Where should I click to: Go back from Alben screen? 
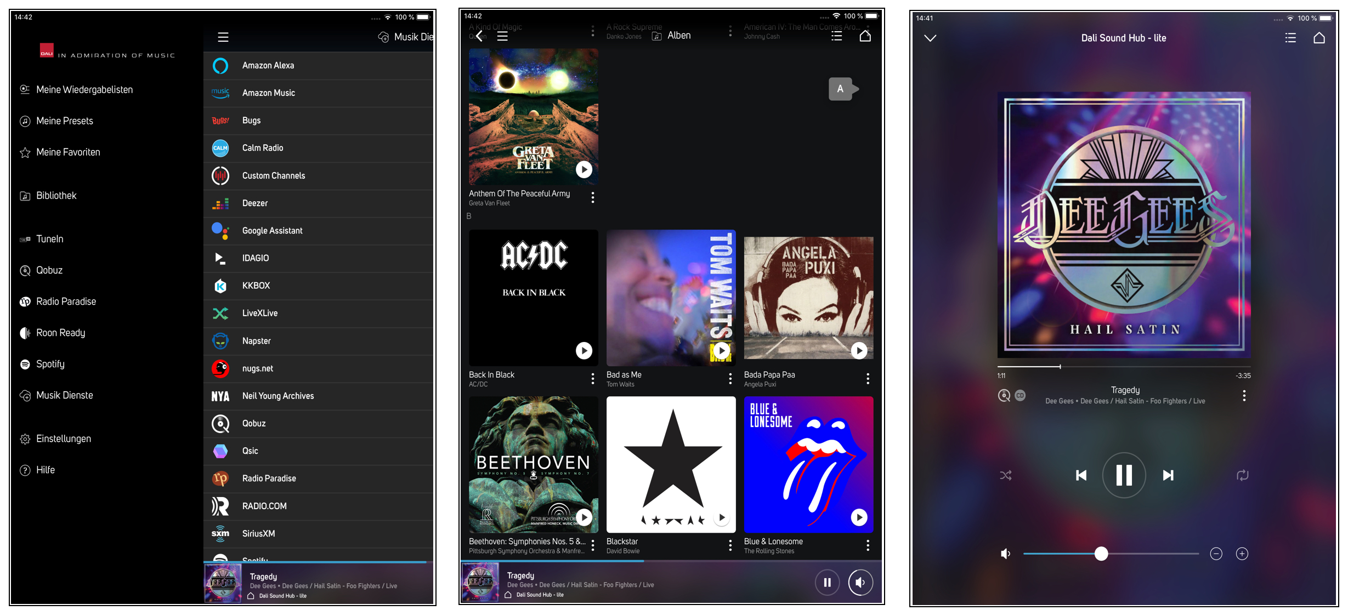[x=479, y=36]
